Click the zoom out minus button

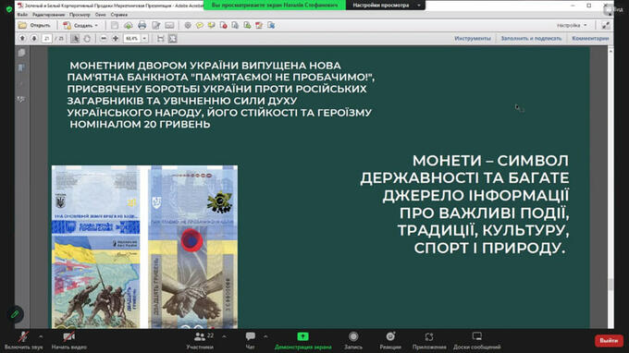[x=104, y=39]
